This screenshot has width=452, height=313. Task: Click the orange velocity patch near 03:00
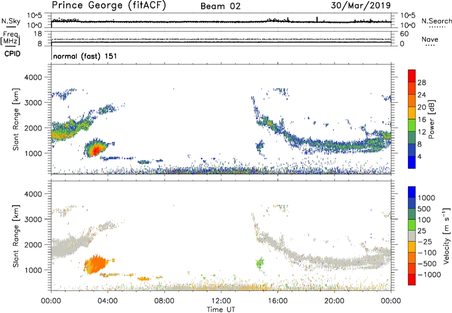coord(95,264)
